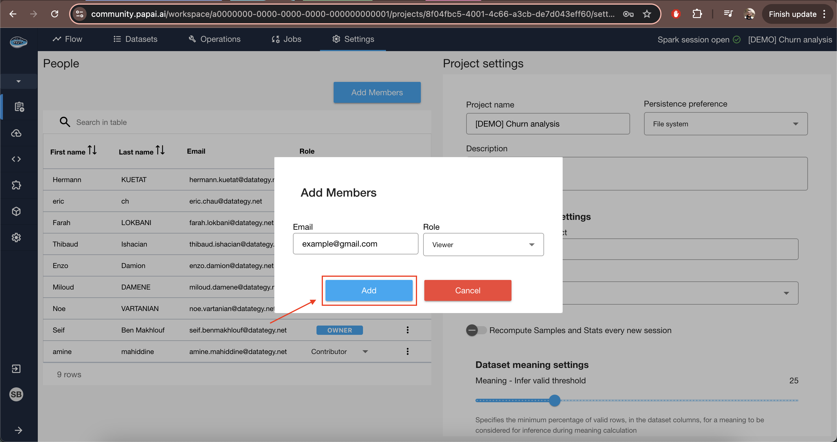This screenshot has width=837, height=442.
Task: Click the puzzle piece plugins sidebar icon
Action: tap(16, 185)
